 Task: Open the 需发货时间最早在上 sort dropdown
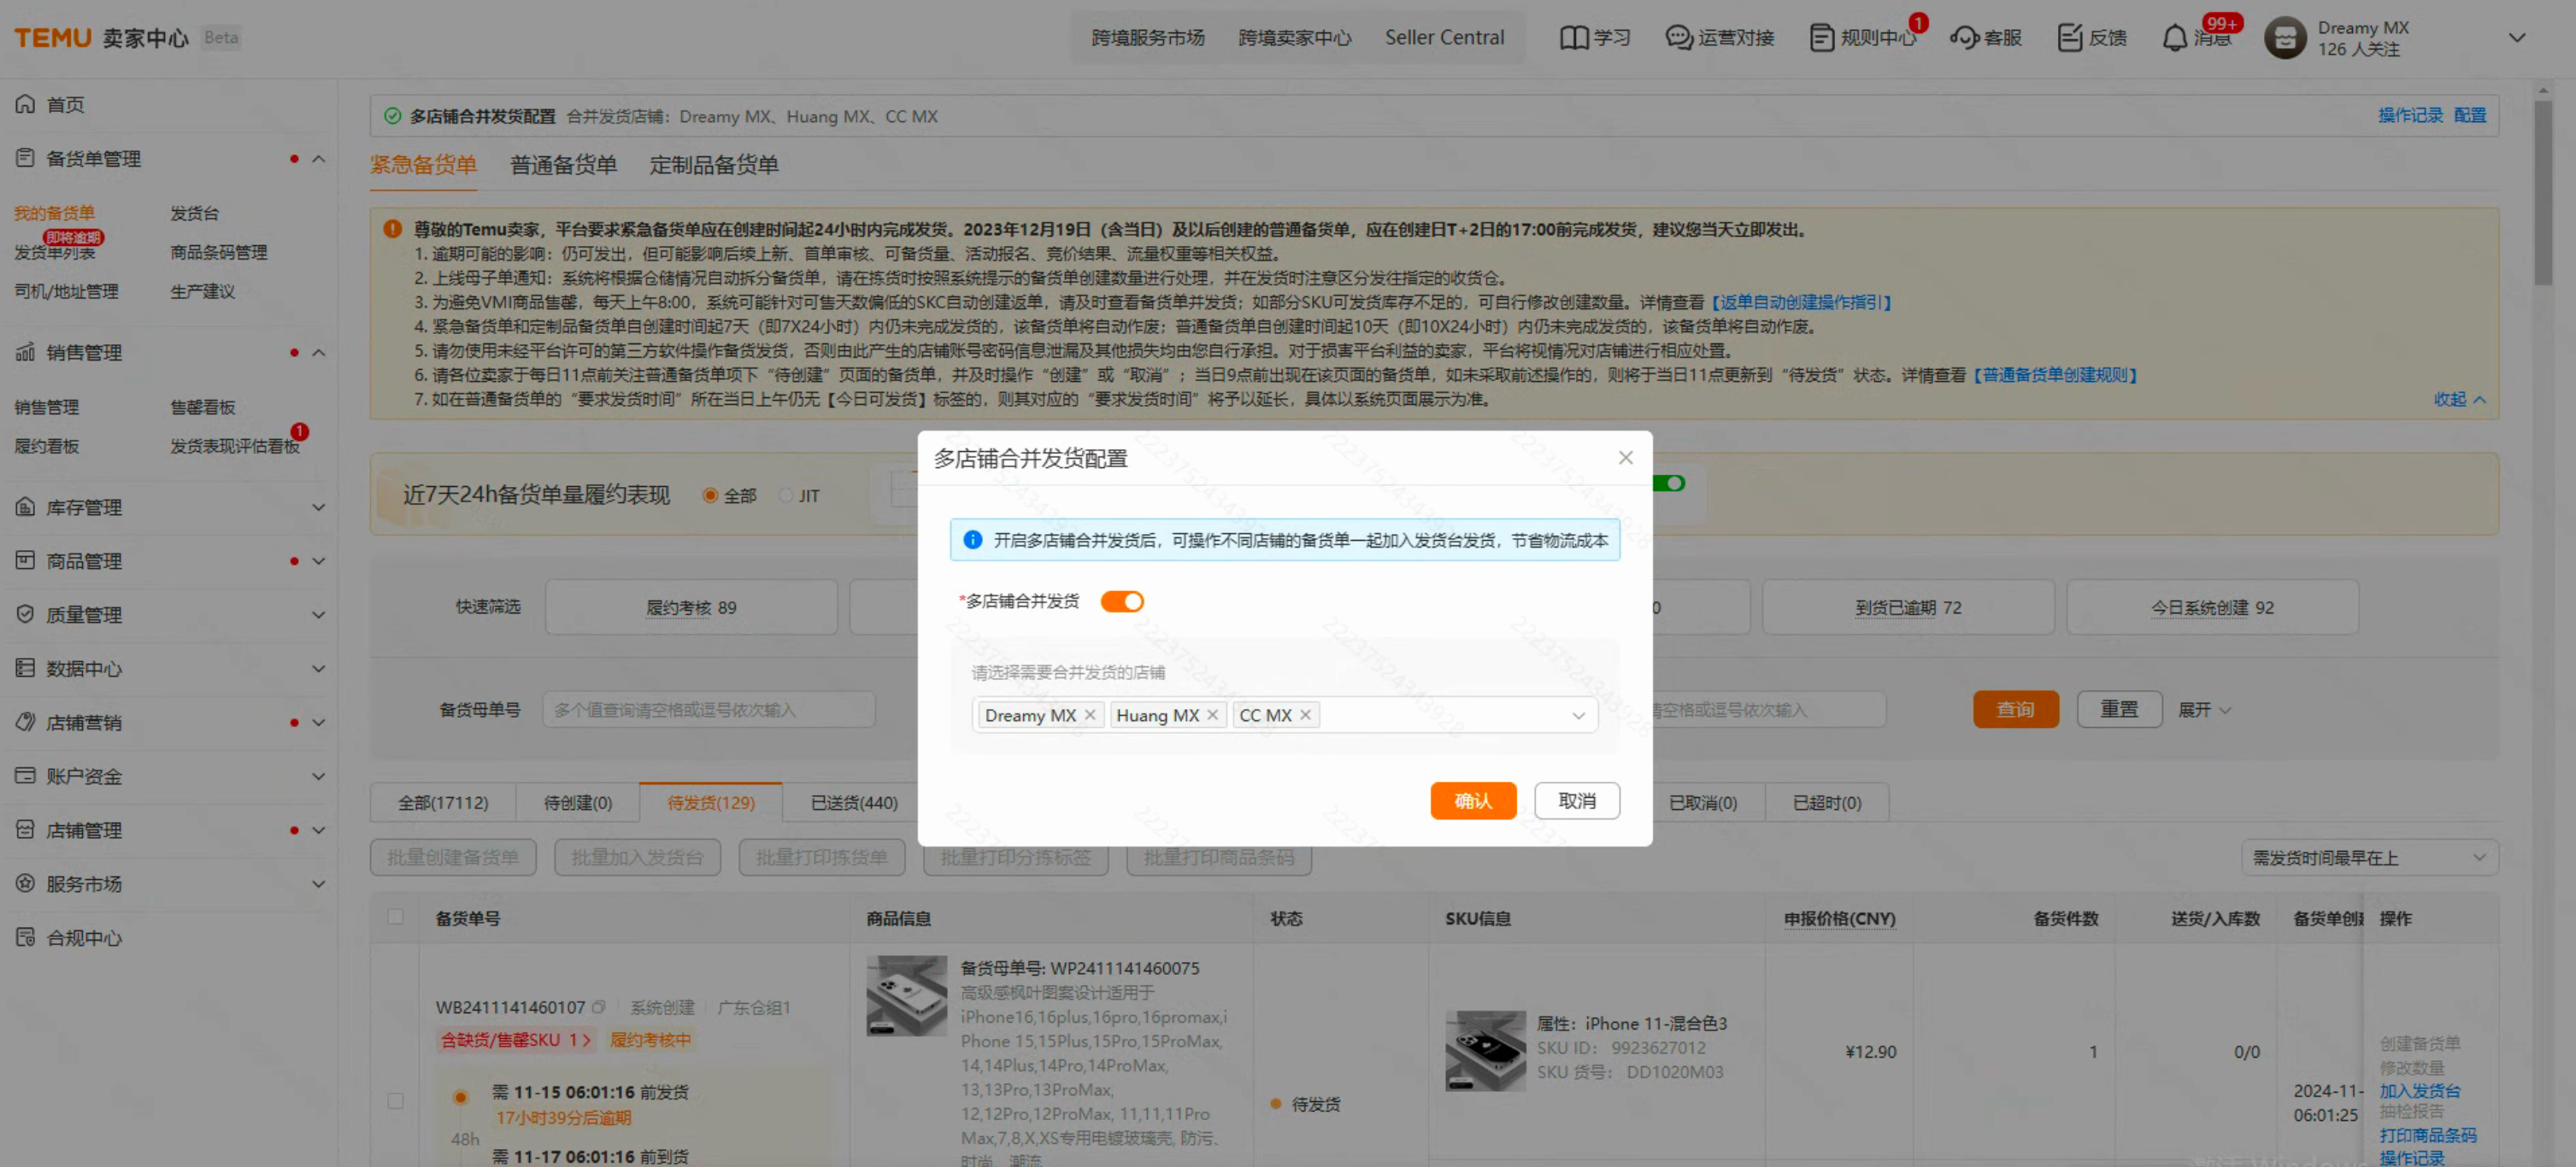[x=2368, y=857]
